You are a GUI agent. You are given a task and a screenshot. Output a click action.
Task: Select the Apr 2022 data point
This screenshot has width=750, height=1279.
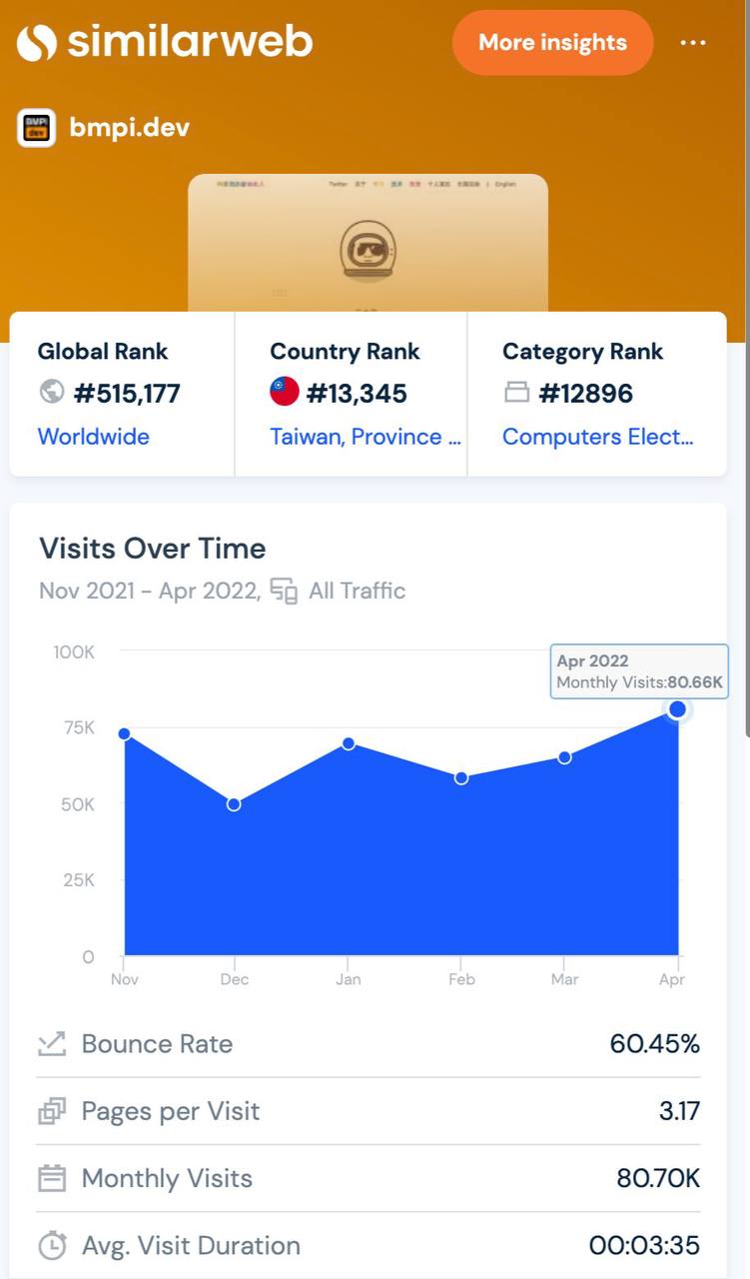click(x=677, y=709)
